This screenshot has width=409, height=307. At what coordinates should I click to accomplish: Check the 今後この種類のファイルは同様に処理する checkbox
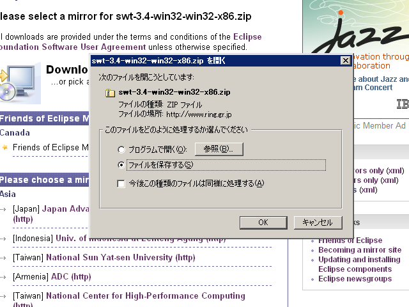click(121, 184)
